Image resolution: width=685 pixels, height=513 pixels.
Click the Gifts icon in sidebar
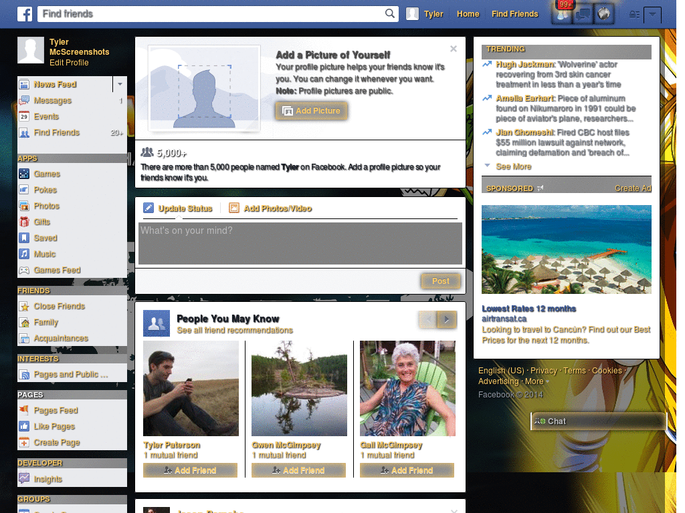[24, 222]
